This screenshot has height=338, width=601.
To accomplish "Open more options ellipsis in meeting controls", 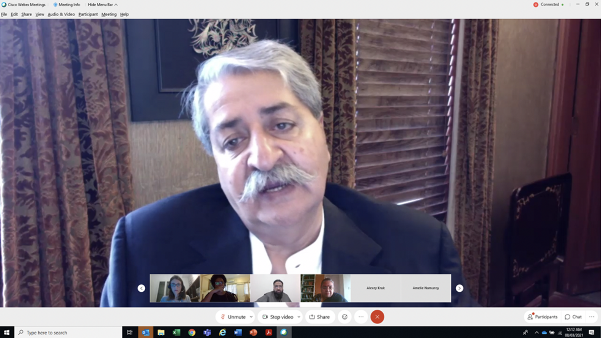I will (361, 317).
